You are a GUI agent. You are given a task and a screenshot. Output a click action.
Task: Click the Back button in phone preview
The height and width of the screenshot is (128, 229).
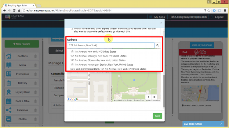pos(185,52)
